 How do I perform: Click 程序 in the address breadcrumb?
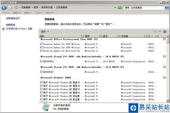click(x=36, y=7)
